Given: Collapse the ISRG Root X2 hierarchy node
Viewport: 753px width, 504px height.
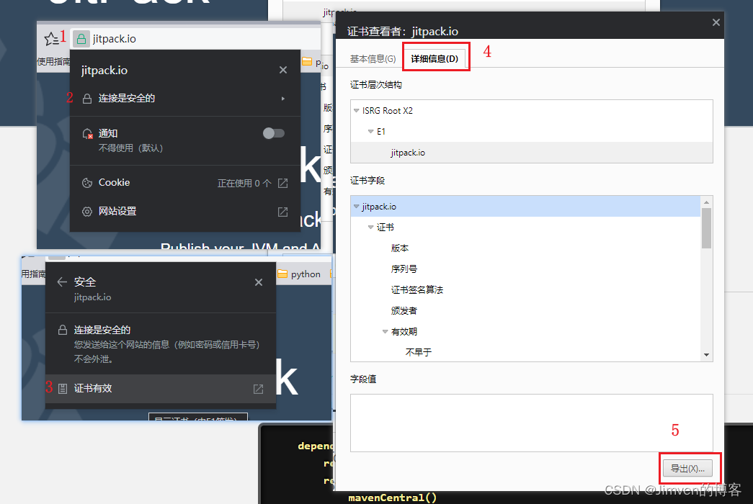Looking at the screenshot, I should tap(357, 110).
